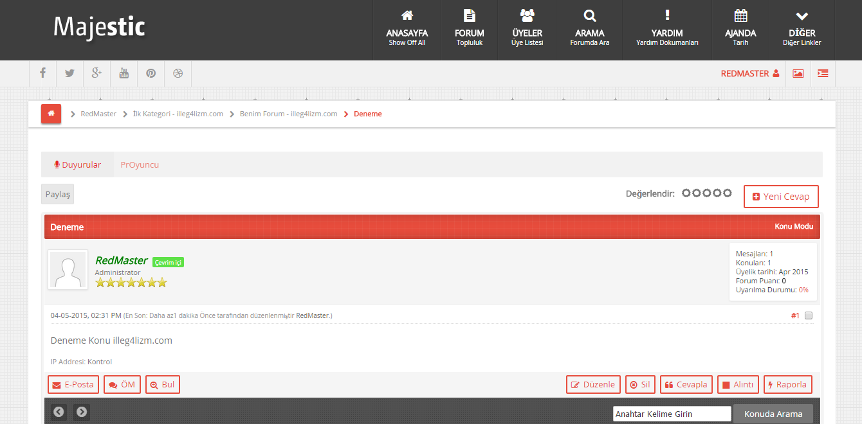
Task: Toggle the indent side panel icon
Action: 823,73
